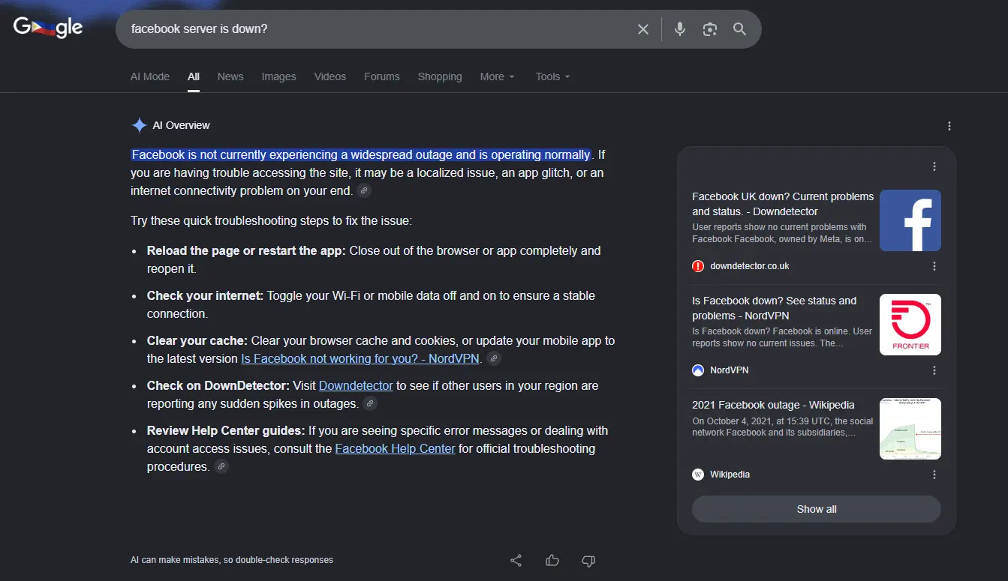This screenshot has width=1008, height=581.
Task: Open Frontier logo thumbnail
Action: coord(910,325)
